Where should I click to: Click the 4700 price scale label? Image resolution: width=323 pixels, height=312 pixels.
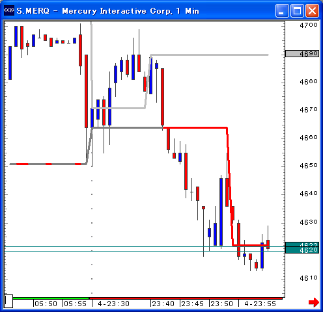click(309, 25)
